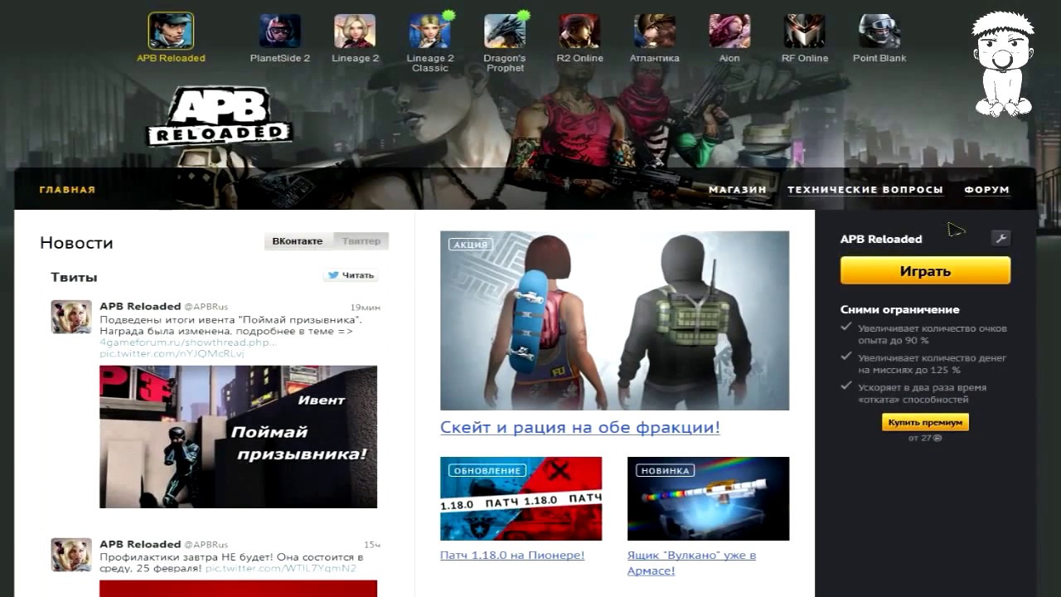This screenshot has height=597, width=1061.
Task: Click the ОБНОВЛЕНИЕ patch 1.18.0 thumbnail
Action: coord(521,499)
